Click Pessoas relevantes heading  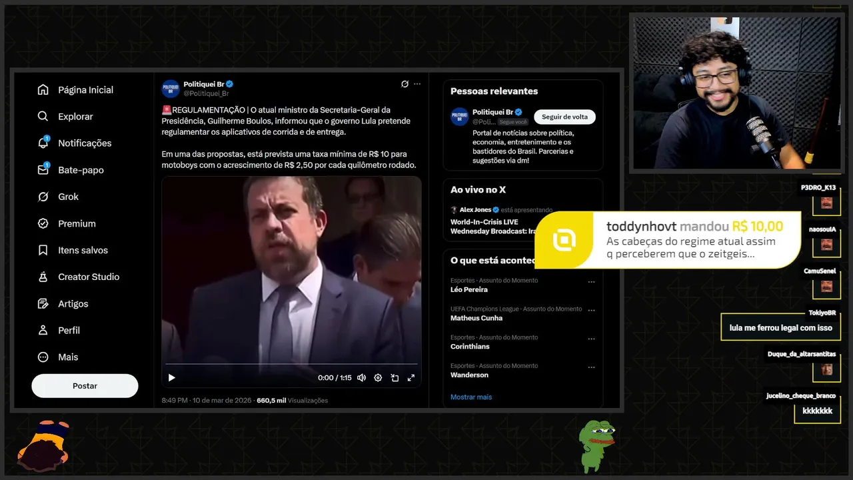pyautogui.click(x=494, y=91)
